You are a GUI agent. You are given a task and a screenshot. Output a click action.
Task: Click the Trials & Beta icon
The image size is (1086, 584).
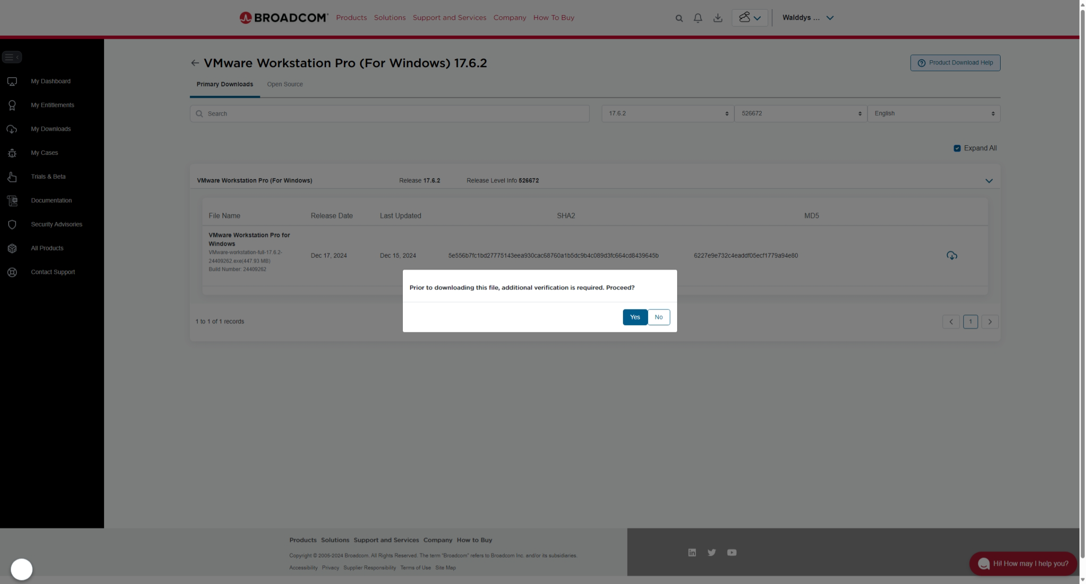coord(12,177)
